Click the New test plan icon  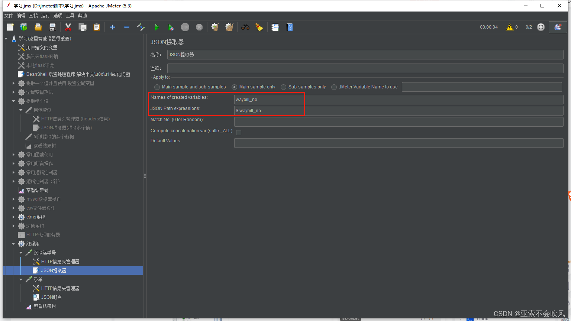10,27
